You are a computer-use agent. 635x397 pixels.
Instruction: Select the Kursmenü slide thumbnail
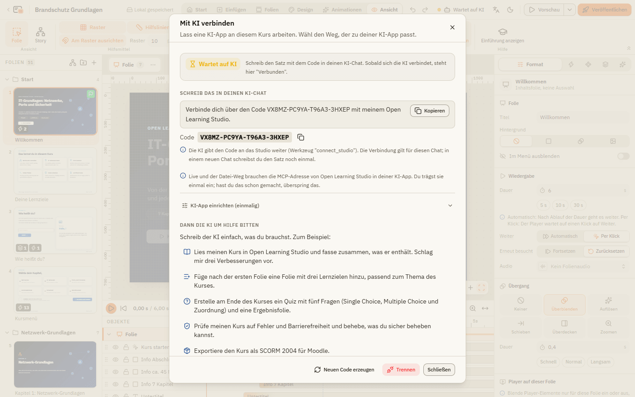[55, 290]
